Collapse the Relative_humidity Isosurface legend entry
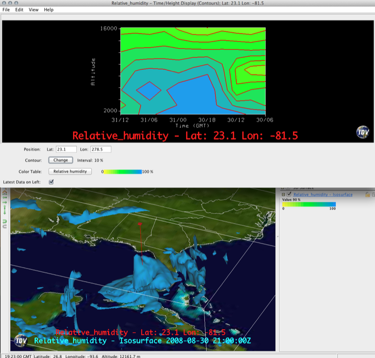The width and height of the screenshot is (375, 358). tap(283, 194)
